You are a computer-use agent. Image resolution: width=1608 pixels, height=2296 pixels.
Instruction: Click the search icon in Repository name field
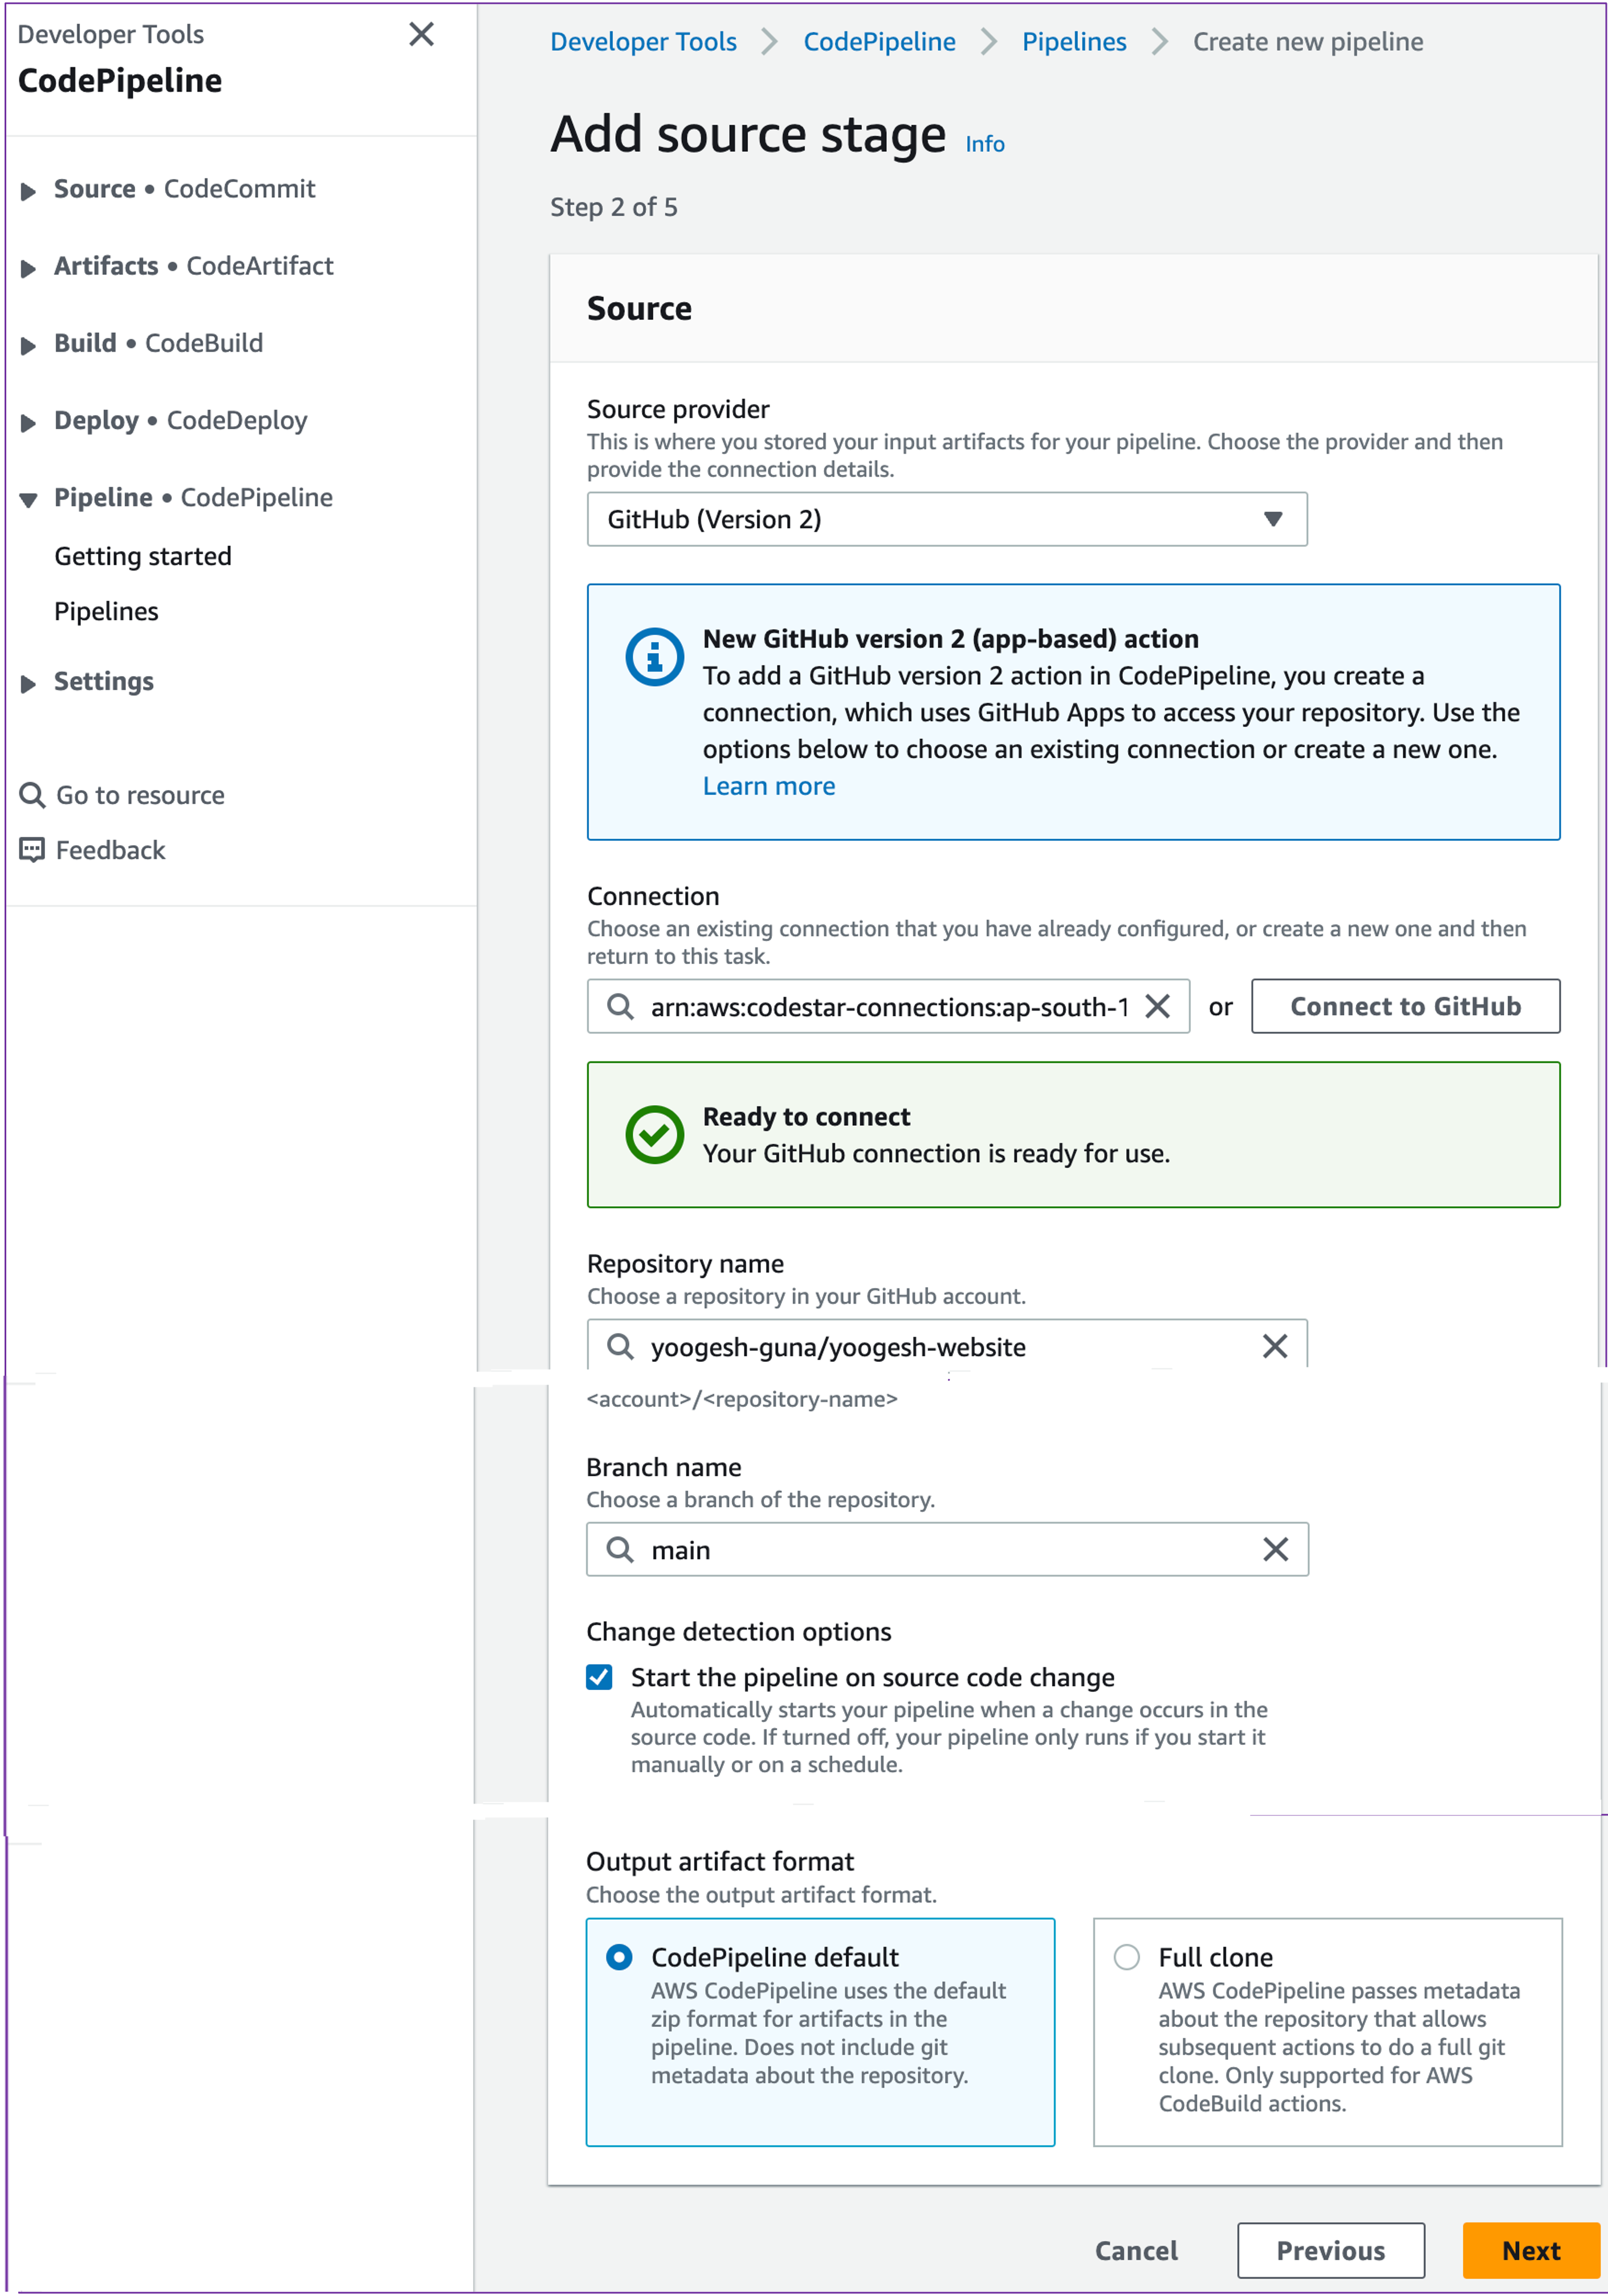coord(620,1347)
